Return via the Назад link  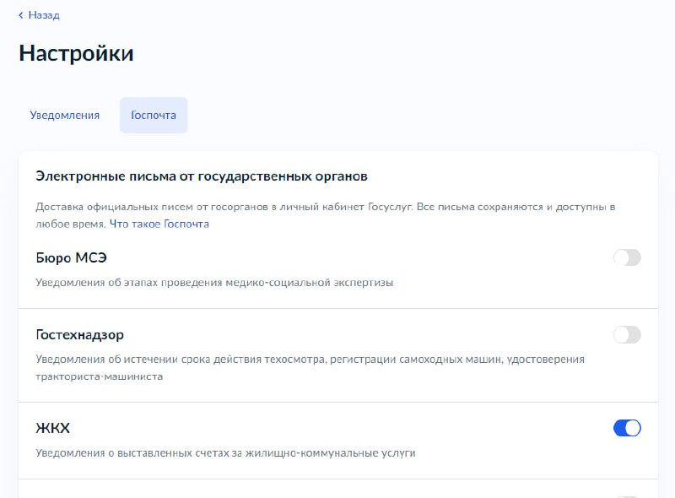click(x=43, y=14)
